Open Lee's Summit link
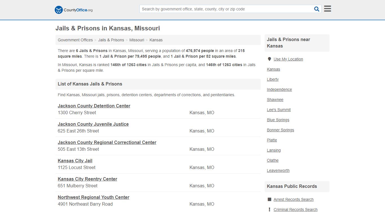385x216 pixels. (279, 110)
